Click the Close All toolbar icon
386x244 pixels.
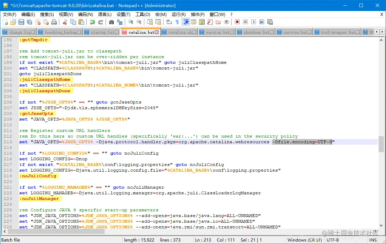46,22
